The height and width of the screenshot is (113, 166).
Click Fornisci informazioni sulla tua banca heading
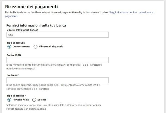click(36, 25)
